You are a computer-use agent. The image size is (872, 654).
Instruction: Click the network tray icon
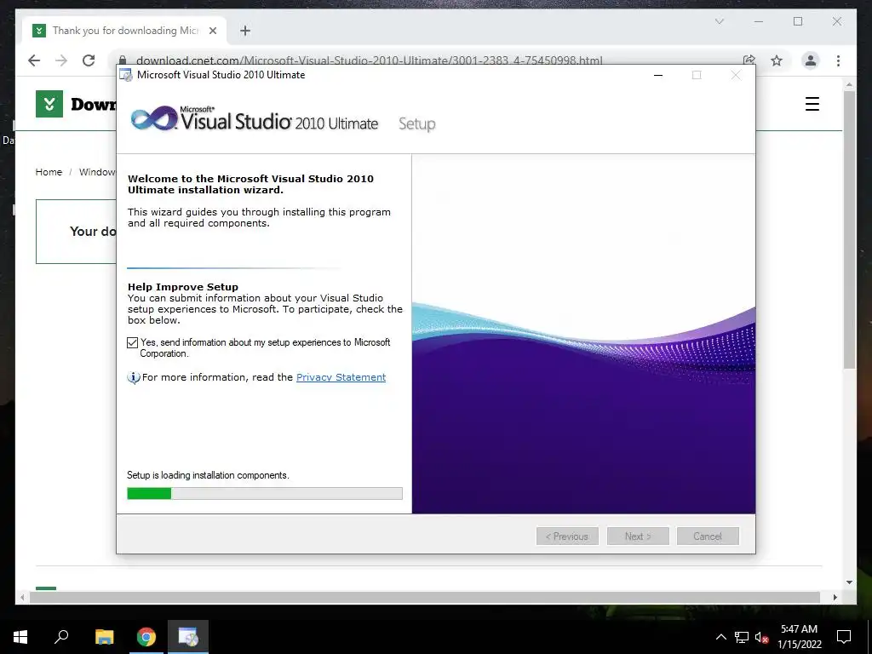tap(742, 637)
